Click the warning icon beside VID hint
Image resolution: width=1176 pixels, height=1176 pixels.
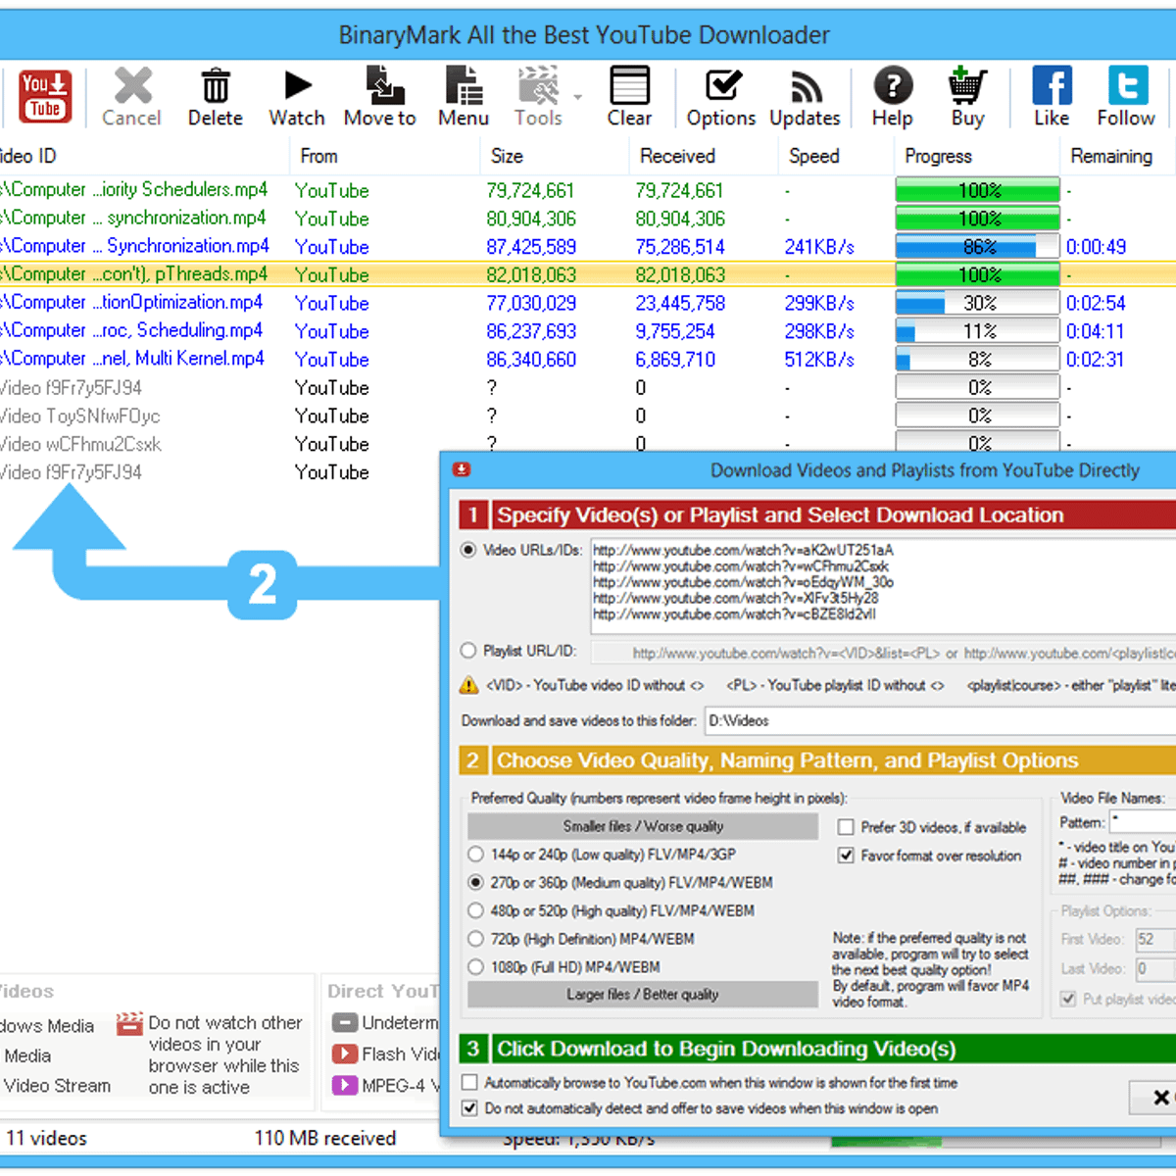pyautogui.click(x=469, y=685)
